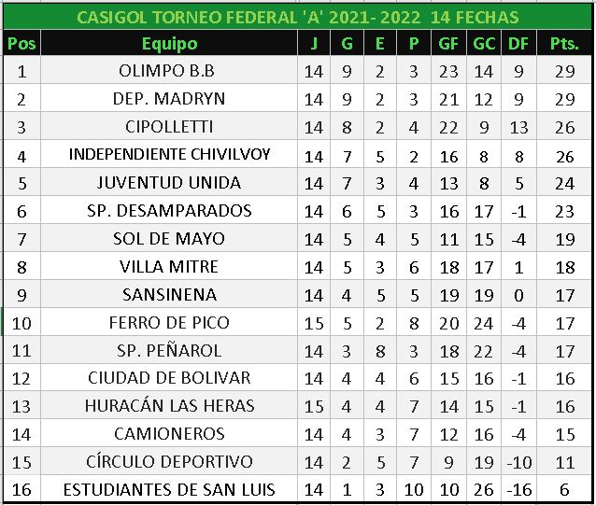
Task: Select the Equipo column header
Action: click(x=169, y=44)
